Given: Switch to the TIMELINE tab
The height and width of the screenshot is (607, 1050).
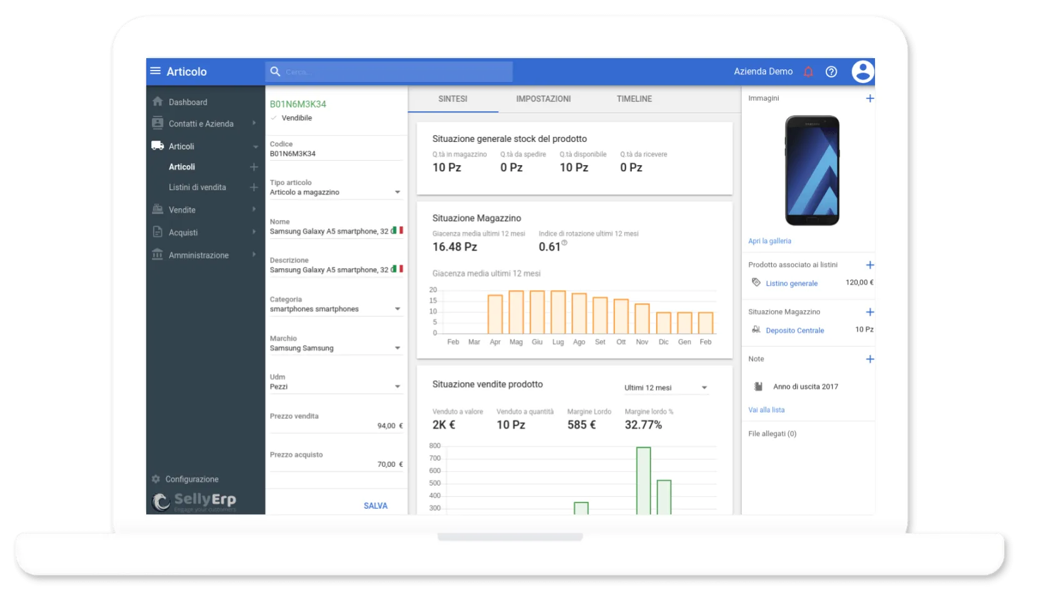Looking at the screenshot, I should click(x=634, y=99).
